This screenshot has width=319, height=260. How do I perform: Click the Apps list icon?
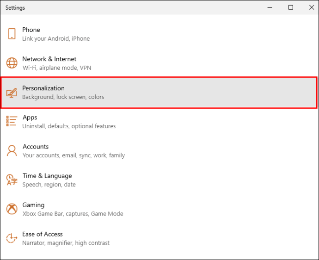point(12,121)
